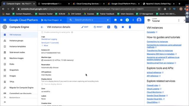The image size is (189, 106).
Task: Switch to hemant@intellipaat-1 browser tab
Action: (x=54, y=4)
